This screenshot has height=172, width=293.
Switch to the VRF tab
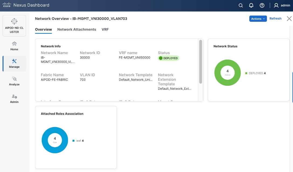105,30
